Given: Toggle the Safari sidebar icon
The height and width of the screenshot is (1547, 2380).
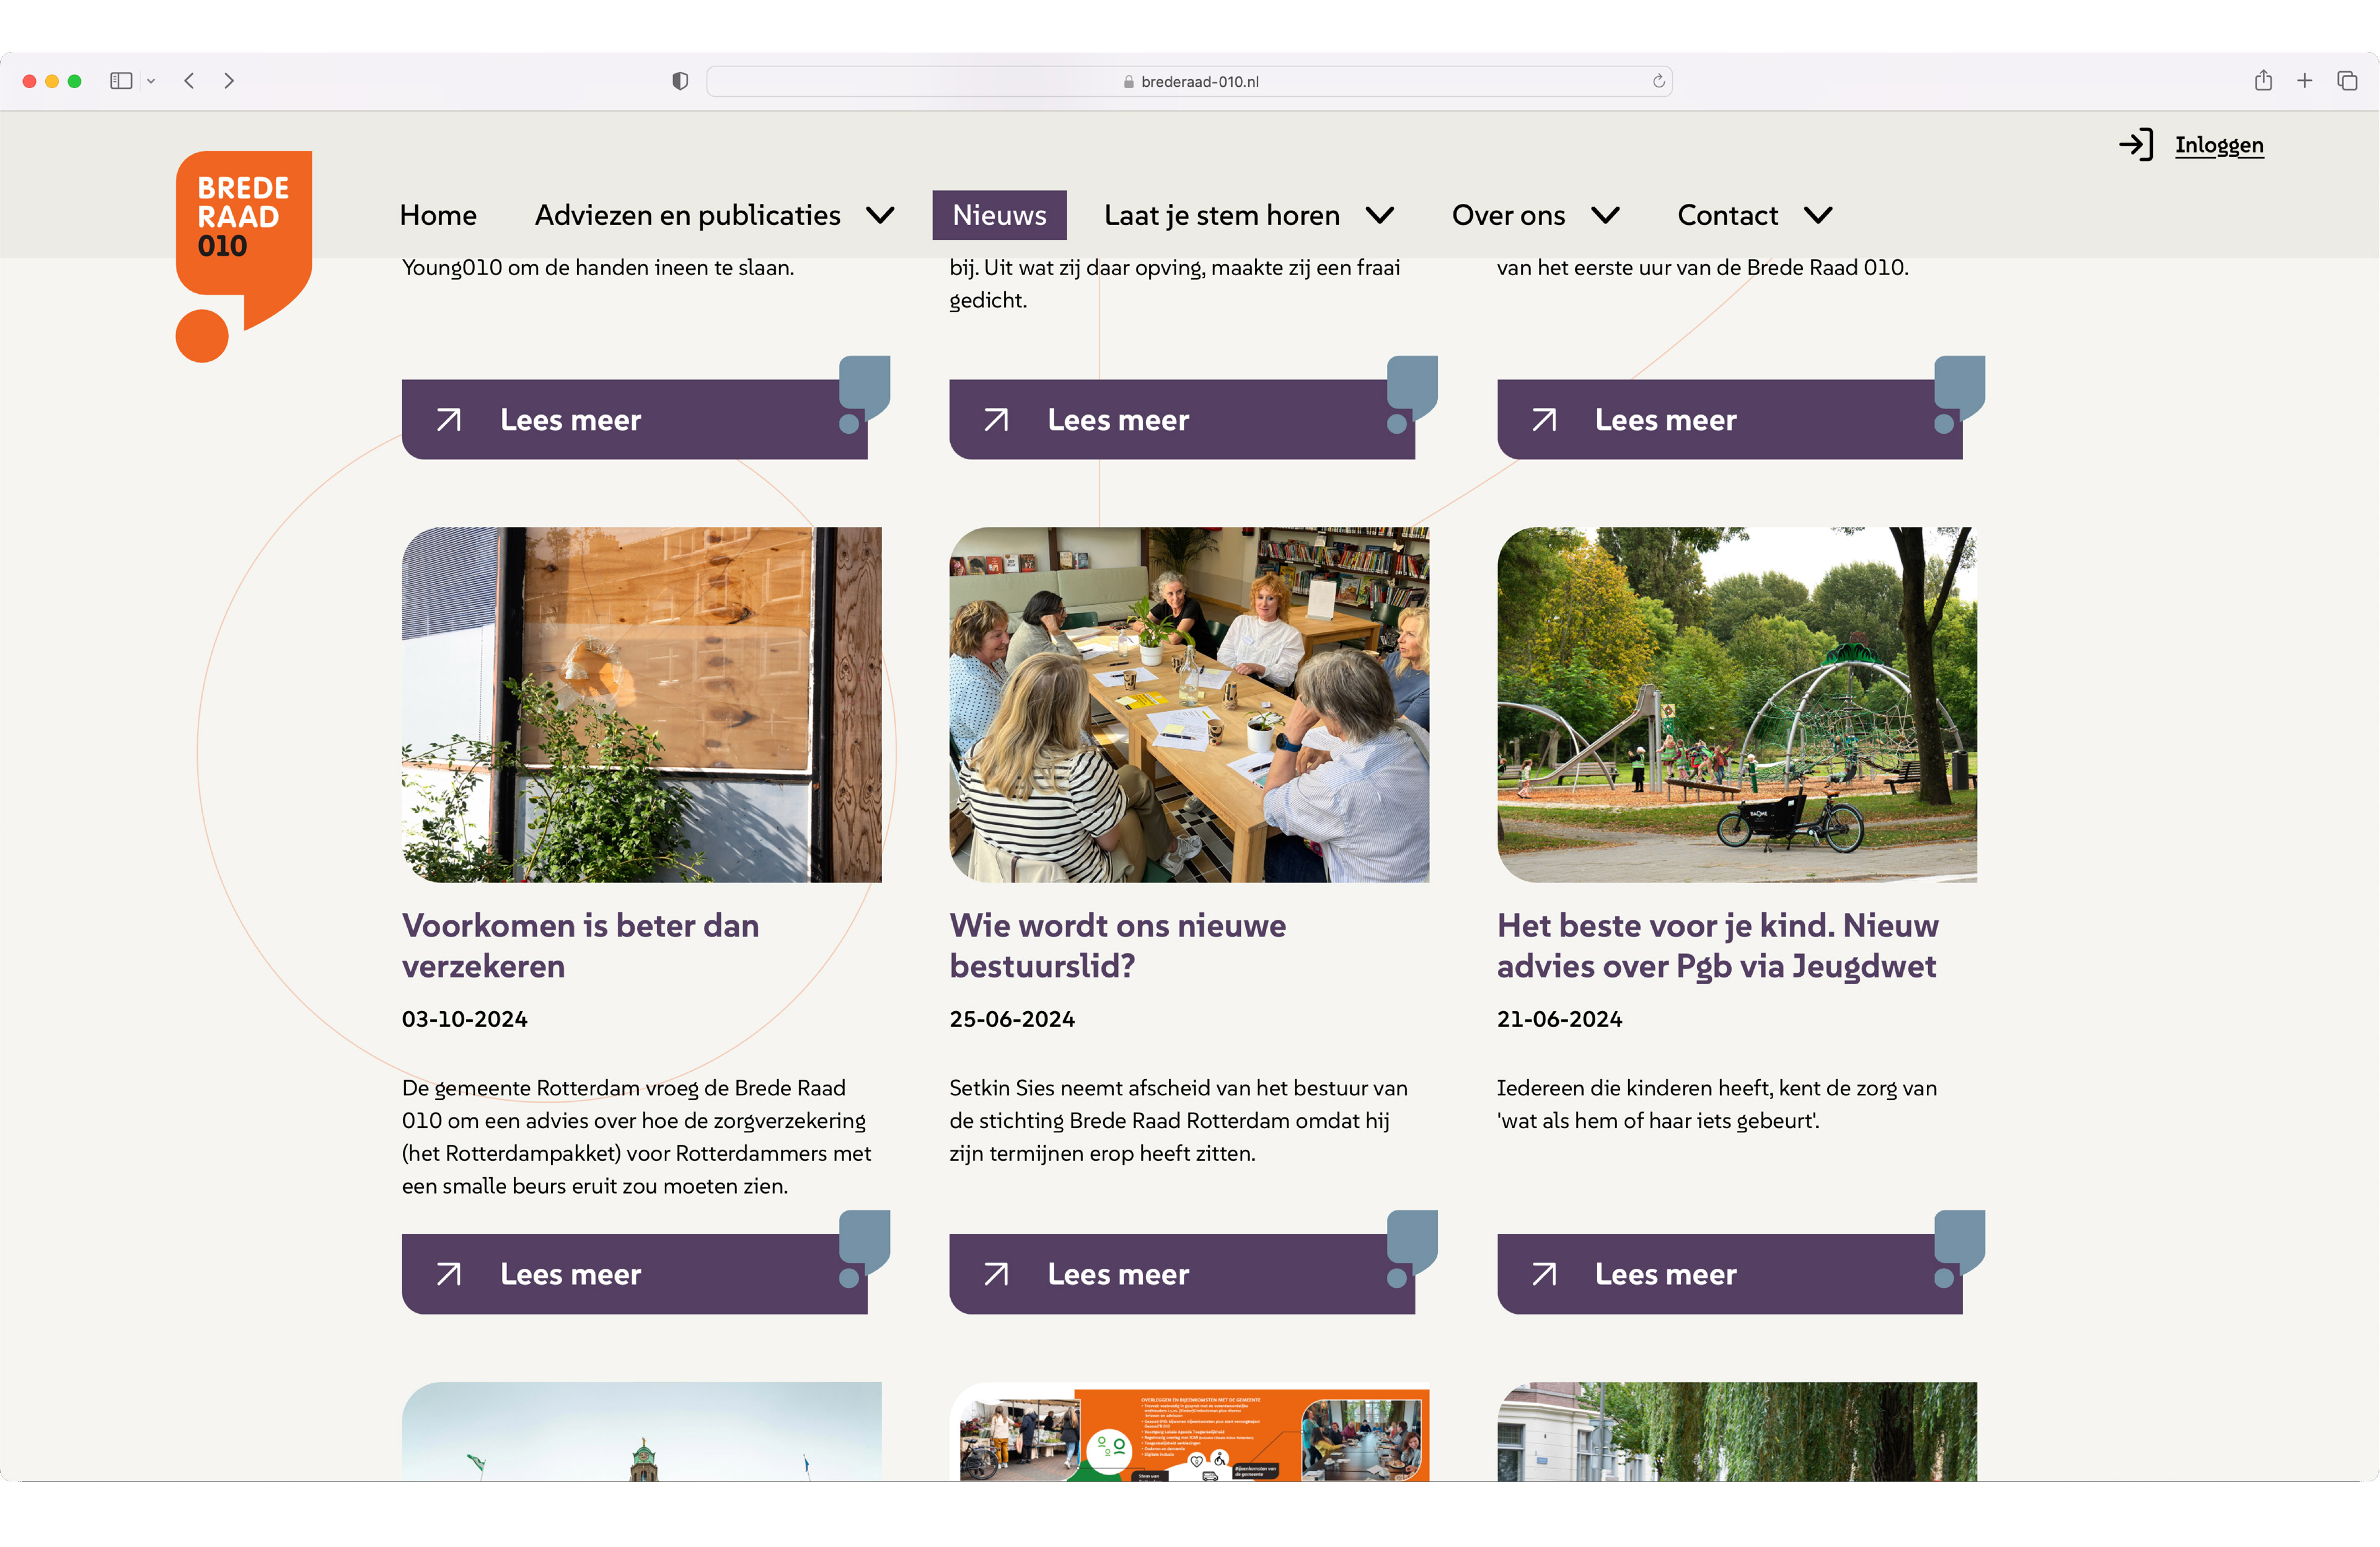Looking at the screenshot, I should [121, 81].
